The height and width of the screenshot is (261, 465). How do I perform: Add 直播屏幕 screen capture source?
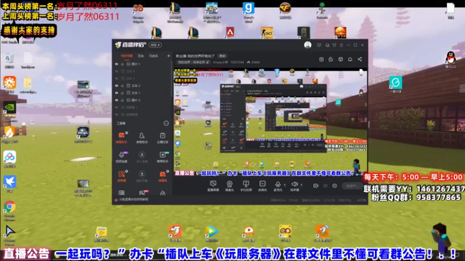tap(213, 186)
